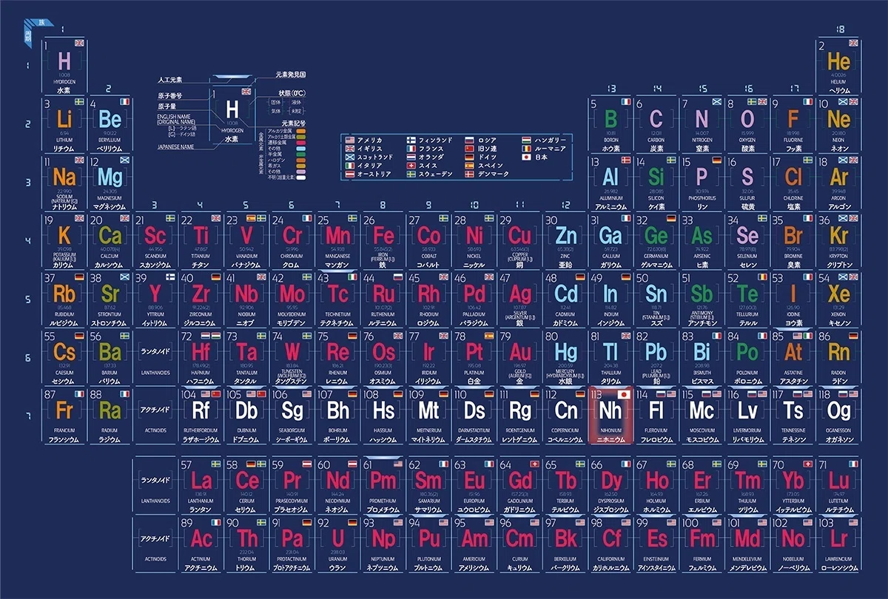The height and width of the screenshot is (599, 888).
Task: Choose the 希ガス color swatch
Action: [x=301, y=166]
